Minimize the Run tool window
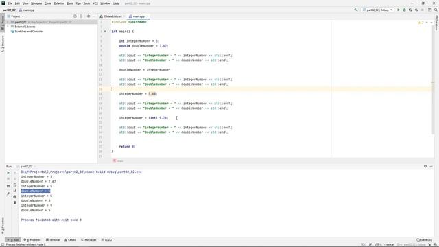Viewport: 439px width, 247px height. (x=431, y=166)
